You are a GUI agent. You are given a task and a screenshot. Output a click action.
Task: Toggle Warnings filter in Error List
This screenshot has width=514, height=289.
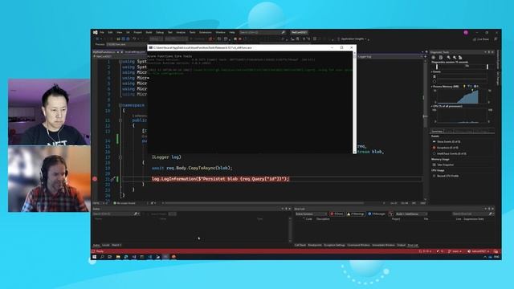pos(356,214)
